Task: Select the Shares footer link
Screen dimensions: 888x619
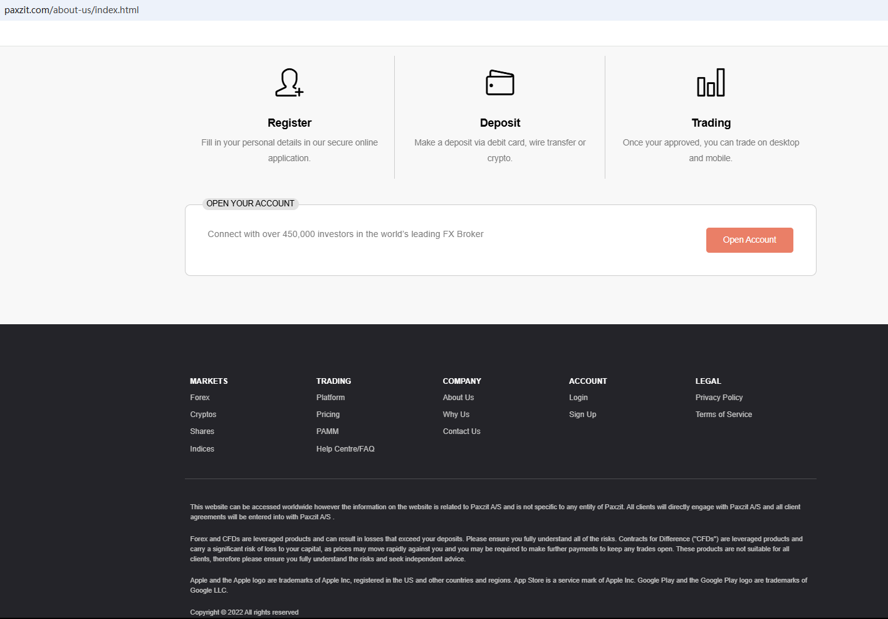Action: coord(202,431)
